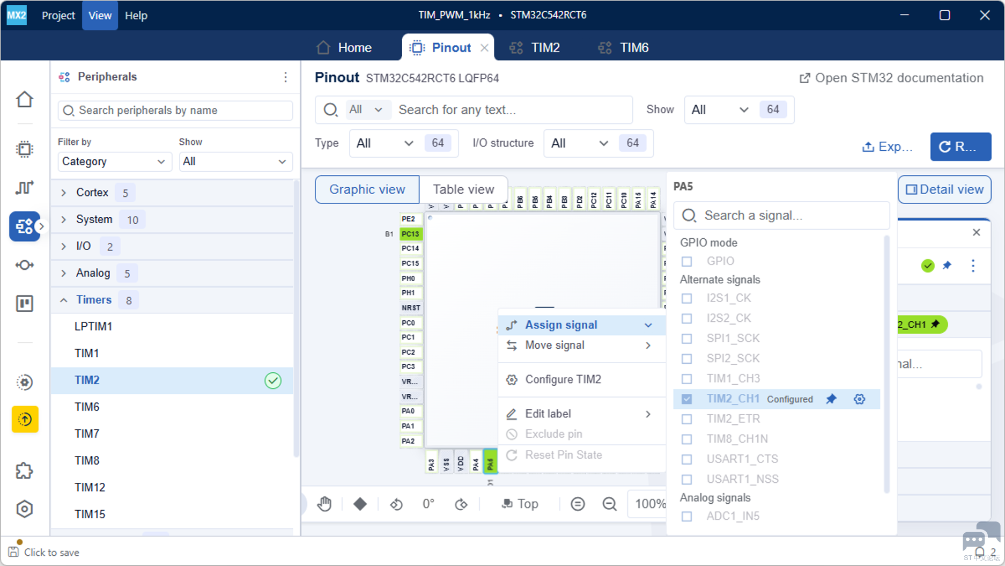
Task: Collapse the Timers category
Action: pyautogui.click(x=64, y=300)
